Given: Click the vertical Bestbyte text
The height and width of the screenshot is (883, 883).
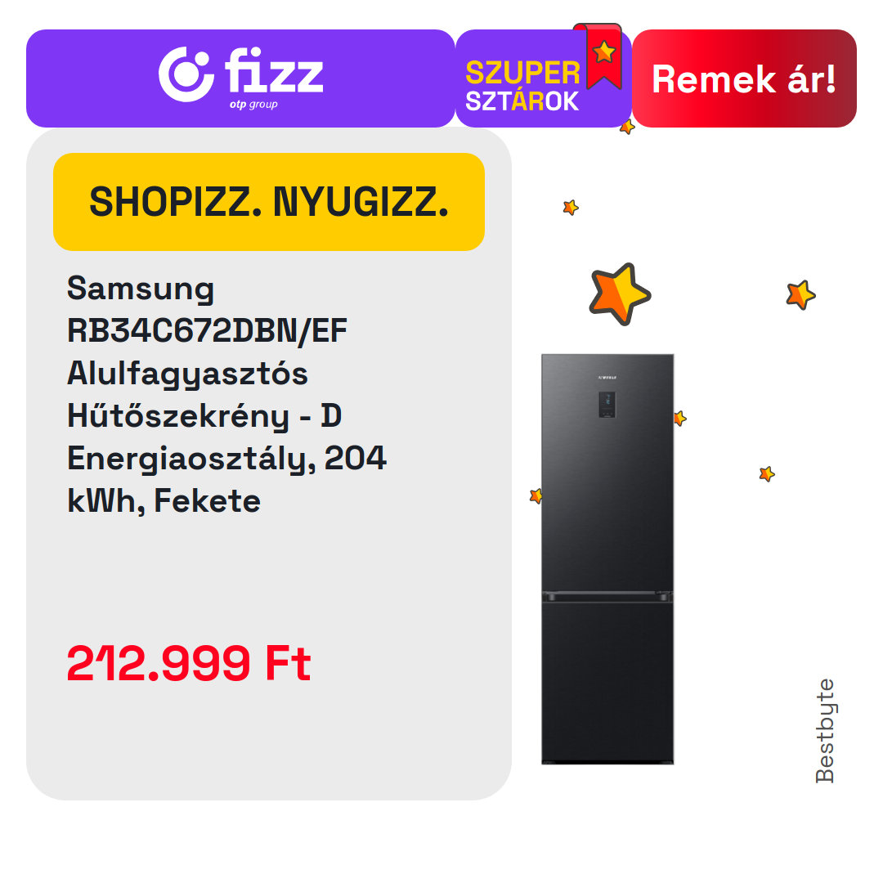Looking at the screenshot, I should [824, 731].
